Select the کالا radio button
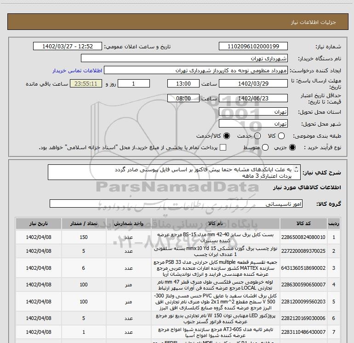The height and width of the screenshot is (343, 354). point(281,136)
